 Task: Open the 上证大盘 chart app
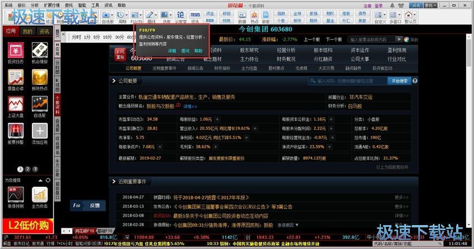(x=16, y=104)
